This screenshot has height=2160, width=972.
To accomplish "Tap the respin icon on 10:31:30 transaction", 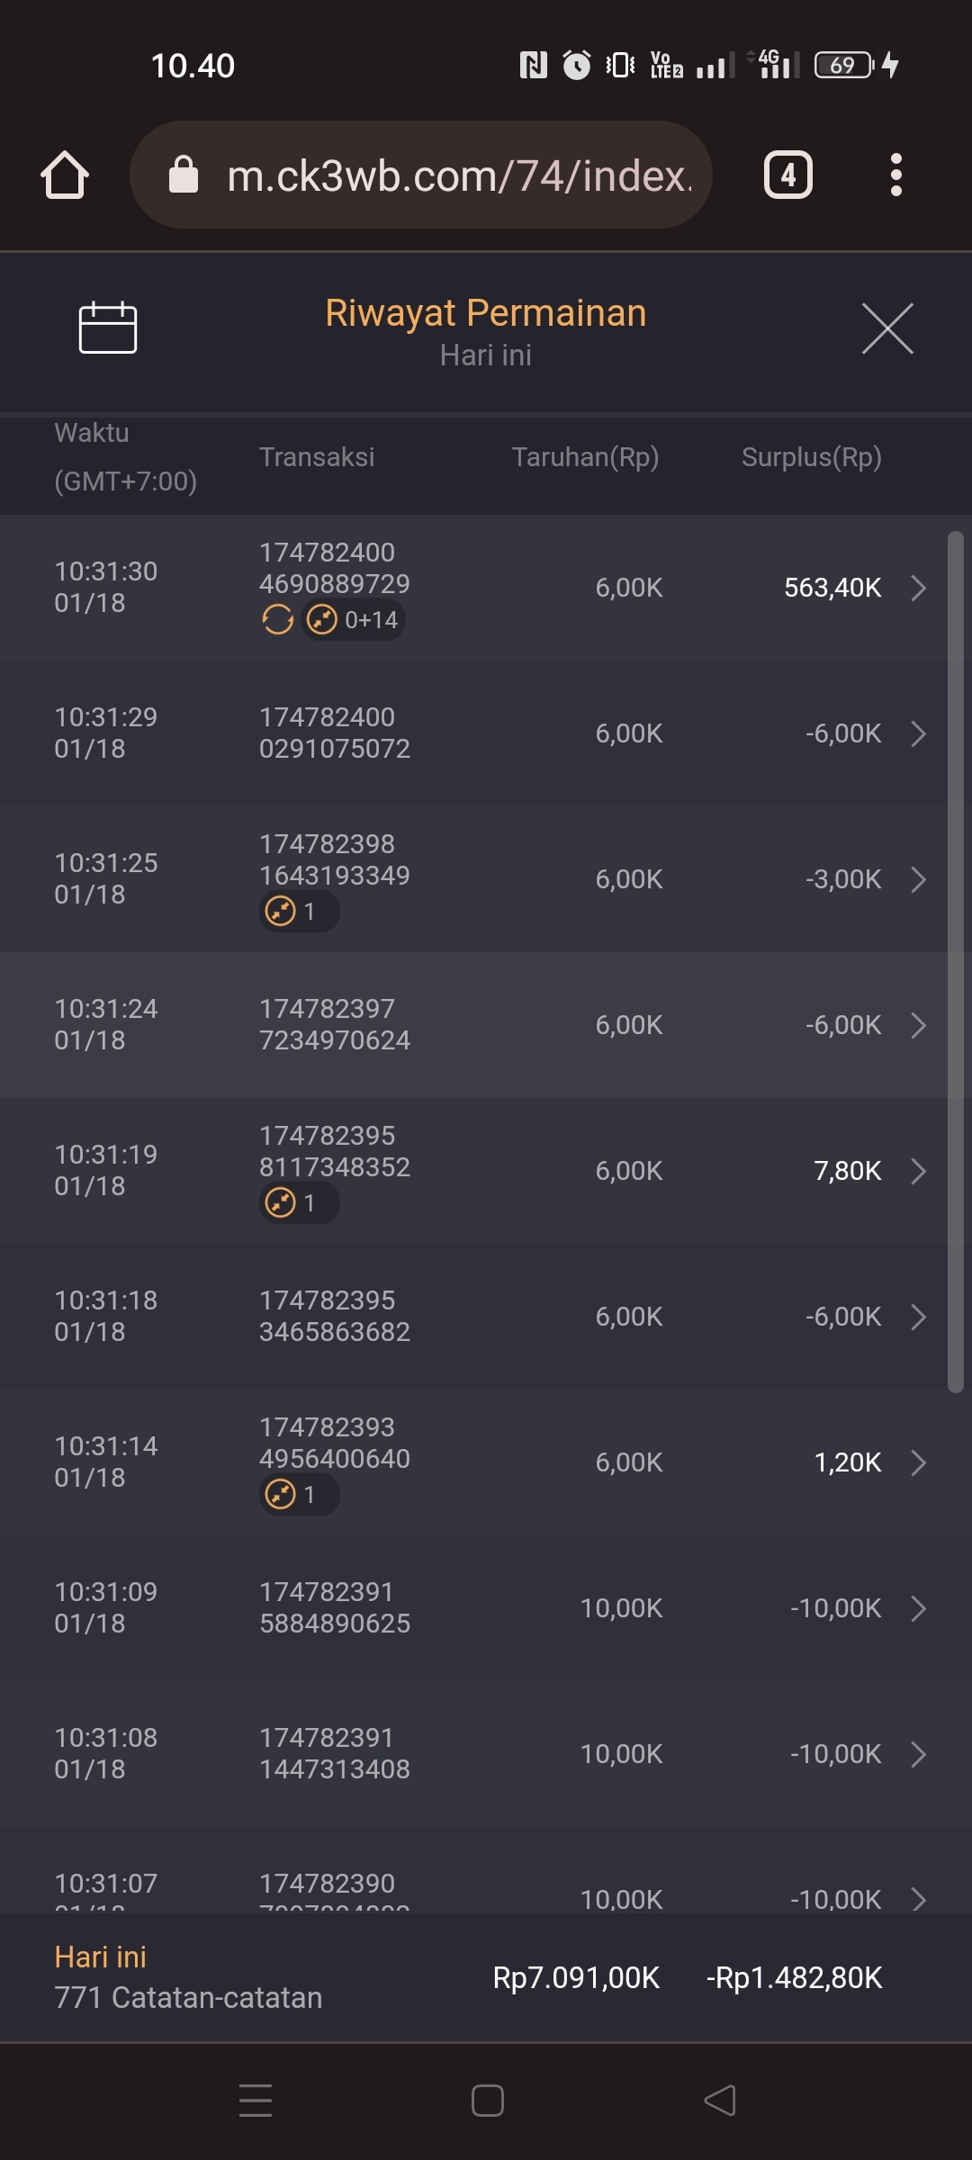I will [x=277, y=620].
